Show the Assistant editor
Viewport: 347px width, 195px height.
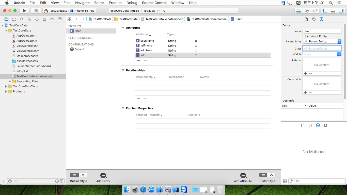[x=307, y=11]
